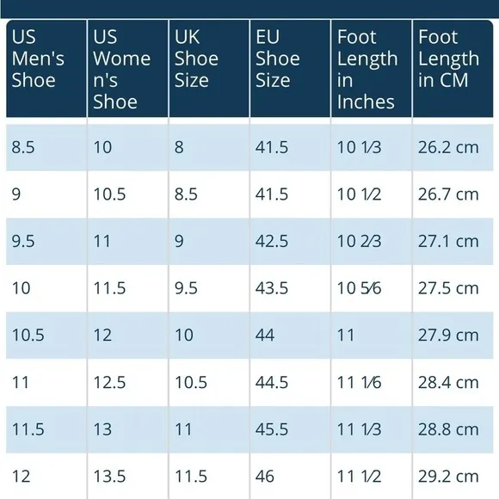Select the EU size 44 cell
The image size is (499, 499).
[290, 336]
